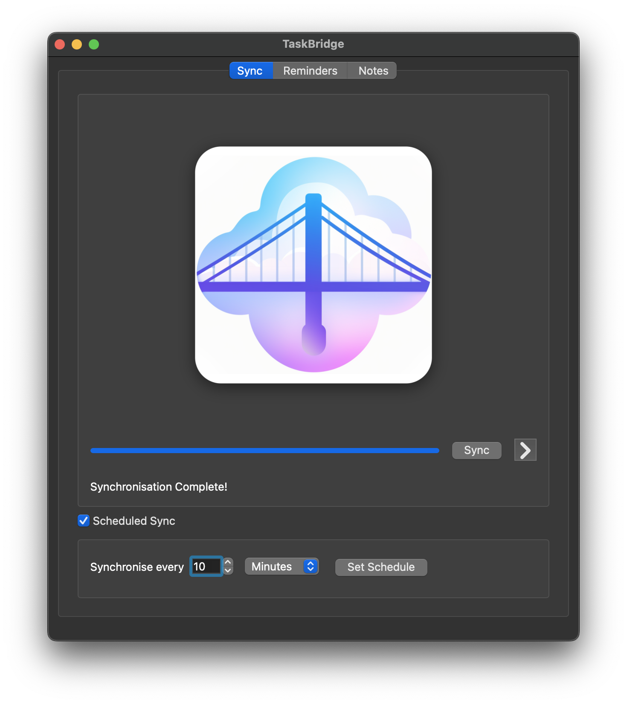Zoom the window using the green button

(94, 44)
